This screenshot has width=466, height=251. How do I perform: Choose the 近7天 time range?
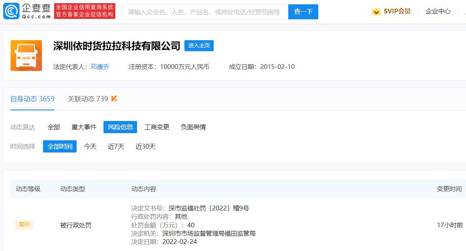point(116,147)
